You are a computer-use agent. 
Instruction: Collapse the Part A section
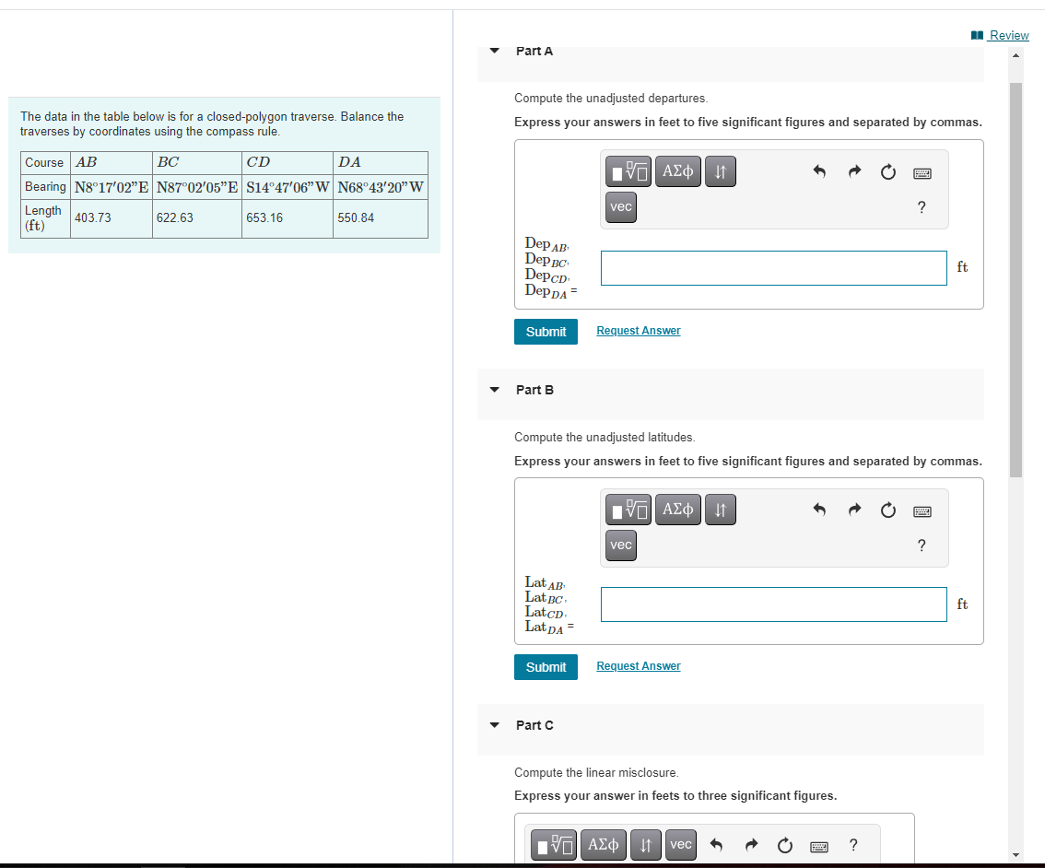click(494, 51)
